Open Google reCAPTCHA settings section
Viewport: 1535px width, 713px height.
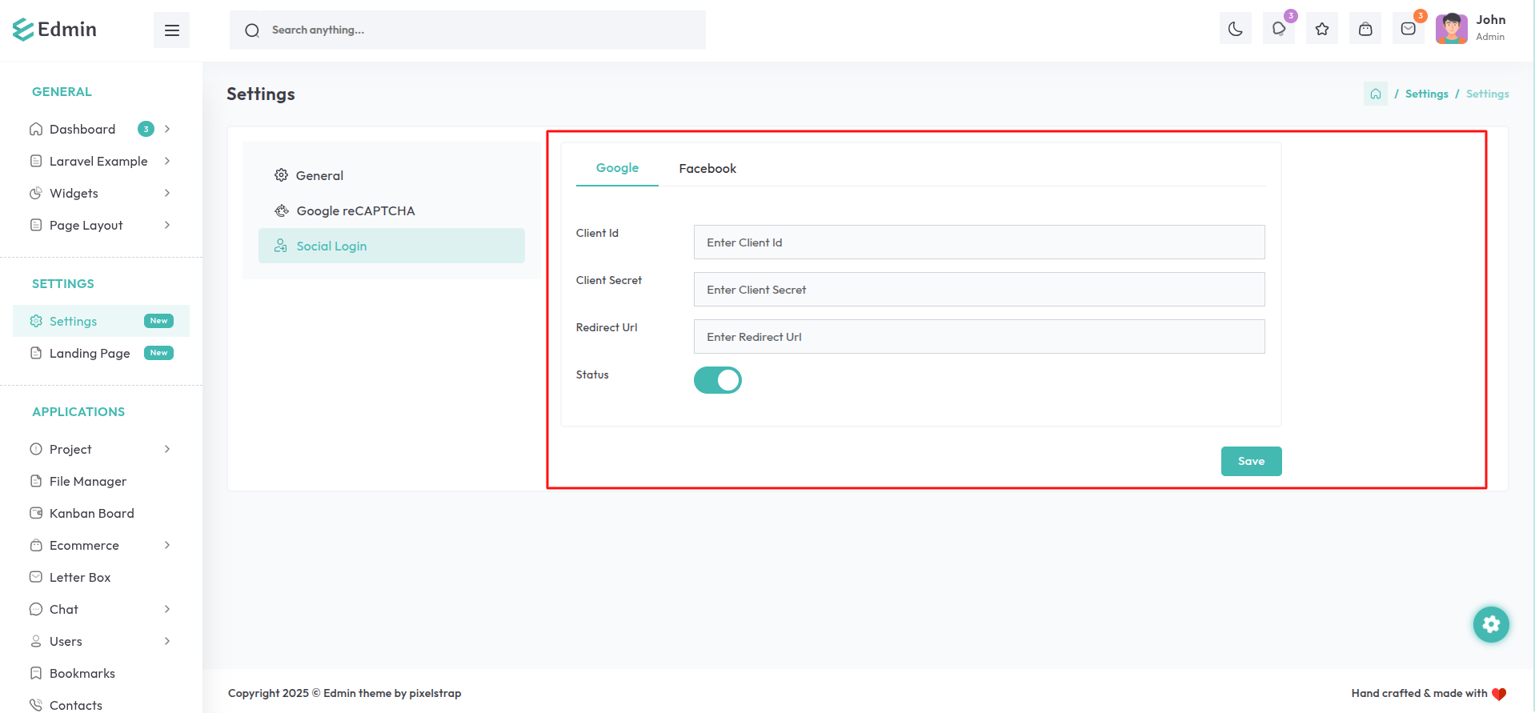(355, 210)
